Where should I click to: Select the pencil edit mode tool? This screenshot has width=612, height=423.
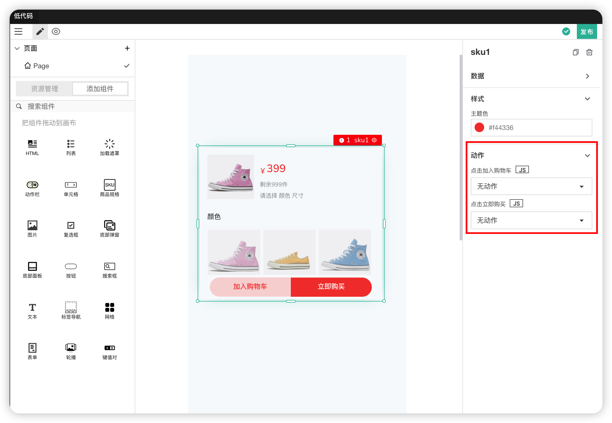click(40, 32)
